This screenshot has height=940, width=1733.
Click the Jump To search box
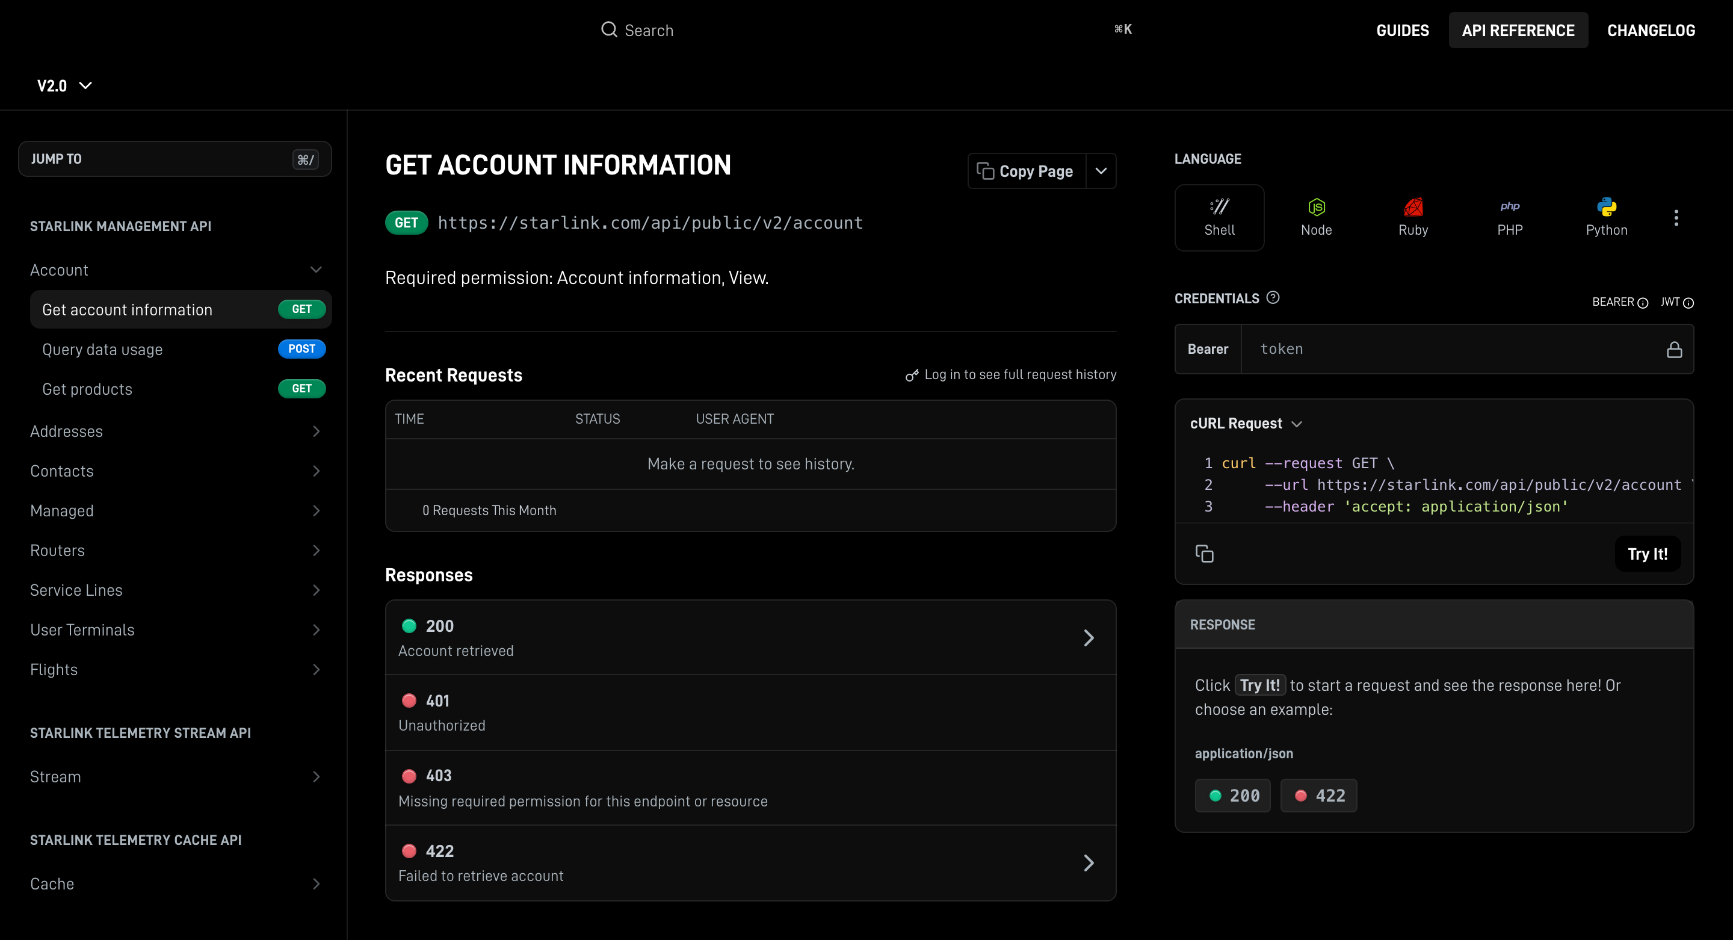pyautogui.click(x=175, y=159)
